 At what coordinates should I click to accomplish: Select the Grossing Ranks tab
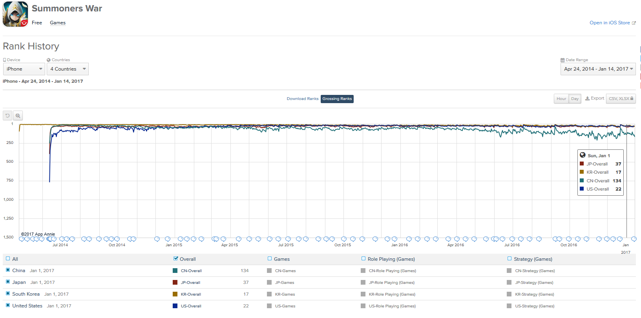[337, 99]
